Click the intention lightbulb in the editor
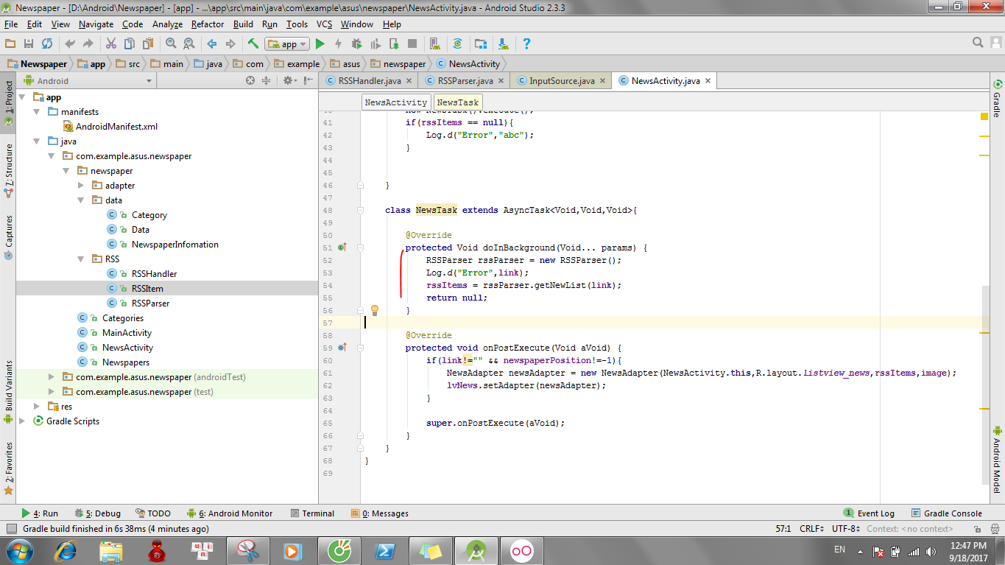Image resolution: width=1005 pixels, height=565 pixels. [x=374, y=310]
